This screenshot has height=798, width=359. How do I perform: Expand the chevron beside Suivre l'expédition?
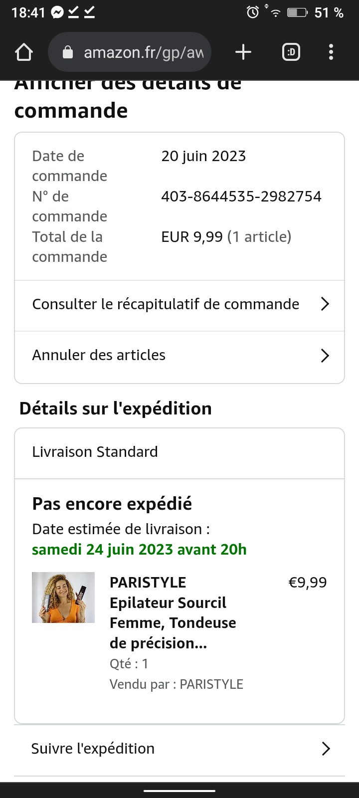326,749
